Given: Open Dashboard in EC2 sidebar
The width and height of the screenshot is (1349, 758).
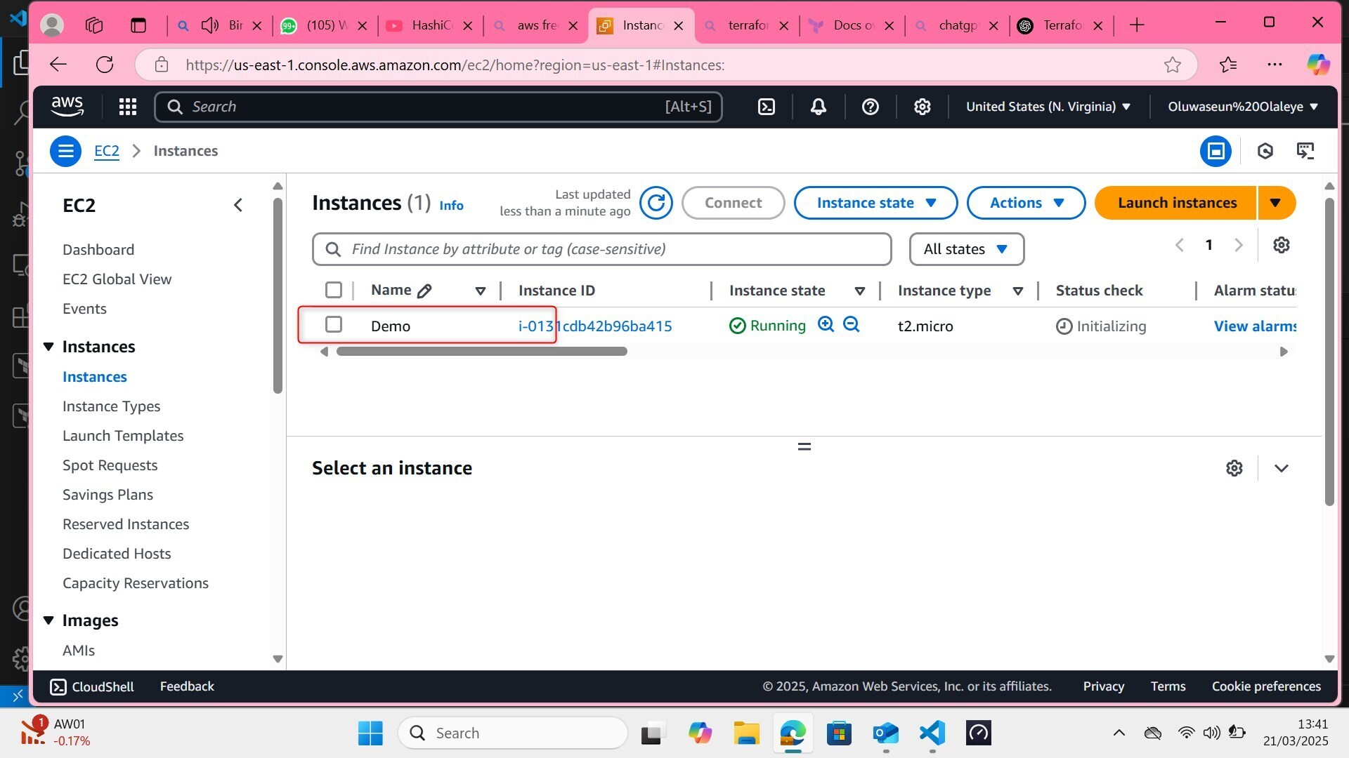Looking at the screenshot, I should click(98, 250).
